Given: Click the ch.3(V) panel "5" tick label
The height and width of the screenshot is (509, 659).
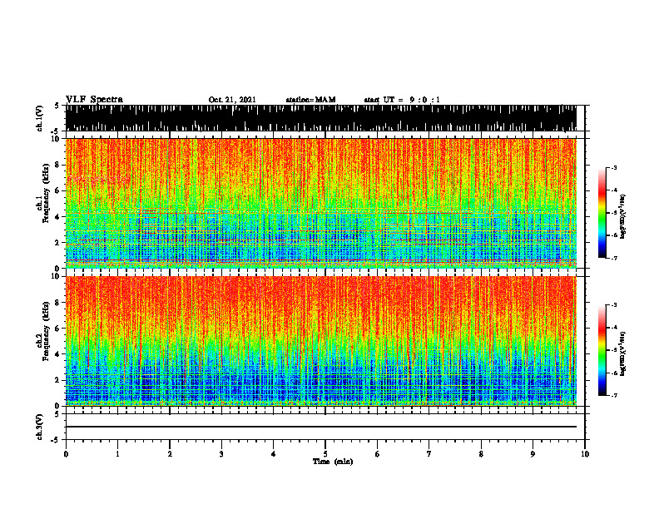Looking at the screenshot, I should click(57, 414).
